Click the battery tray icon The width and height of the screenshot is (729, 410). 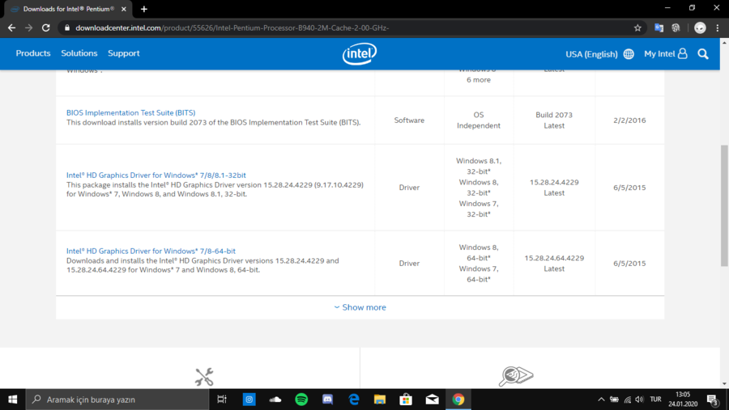coord(614,399)
